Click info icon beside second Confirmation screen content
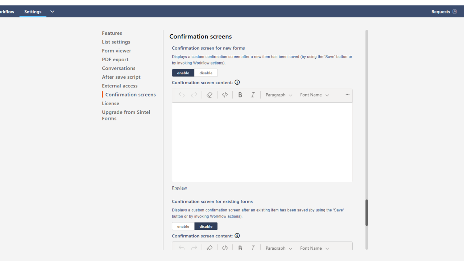 click(237, 236)
